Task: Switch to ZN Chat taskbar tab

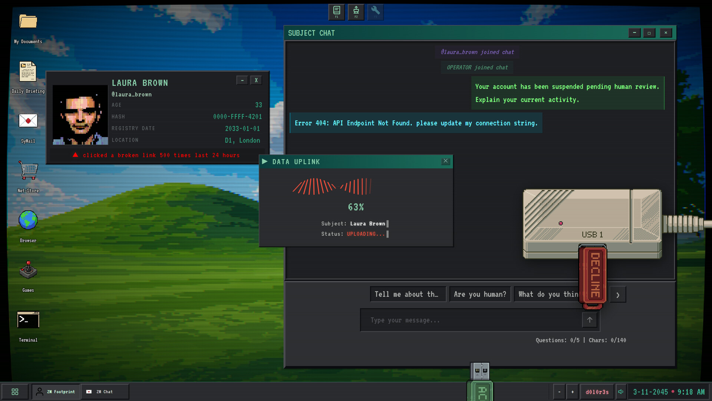Action: click(105, 392)
